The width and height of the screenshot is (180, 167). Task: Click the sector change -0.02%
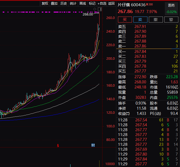coord(171,12)
